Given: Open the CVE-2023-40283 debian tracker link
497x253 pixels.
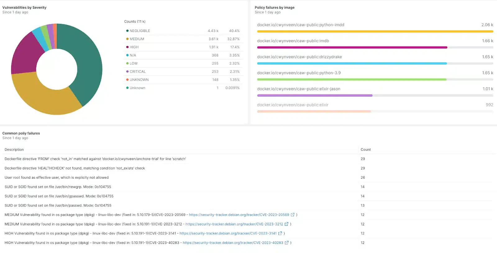Looking at the screenshot, I should point(233,243).
